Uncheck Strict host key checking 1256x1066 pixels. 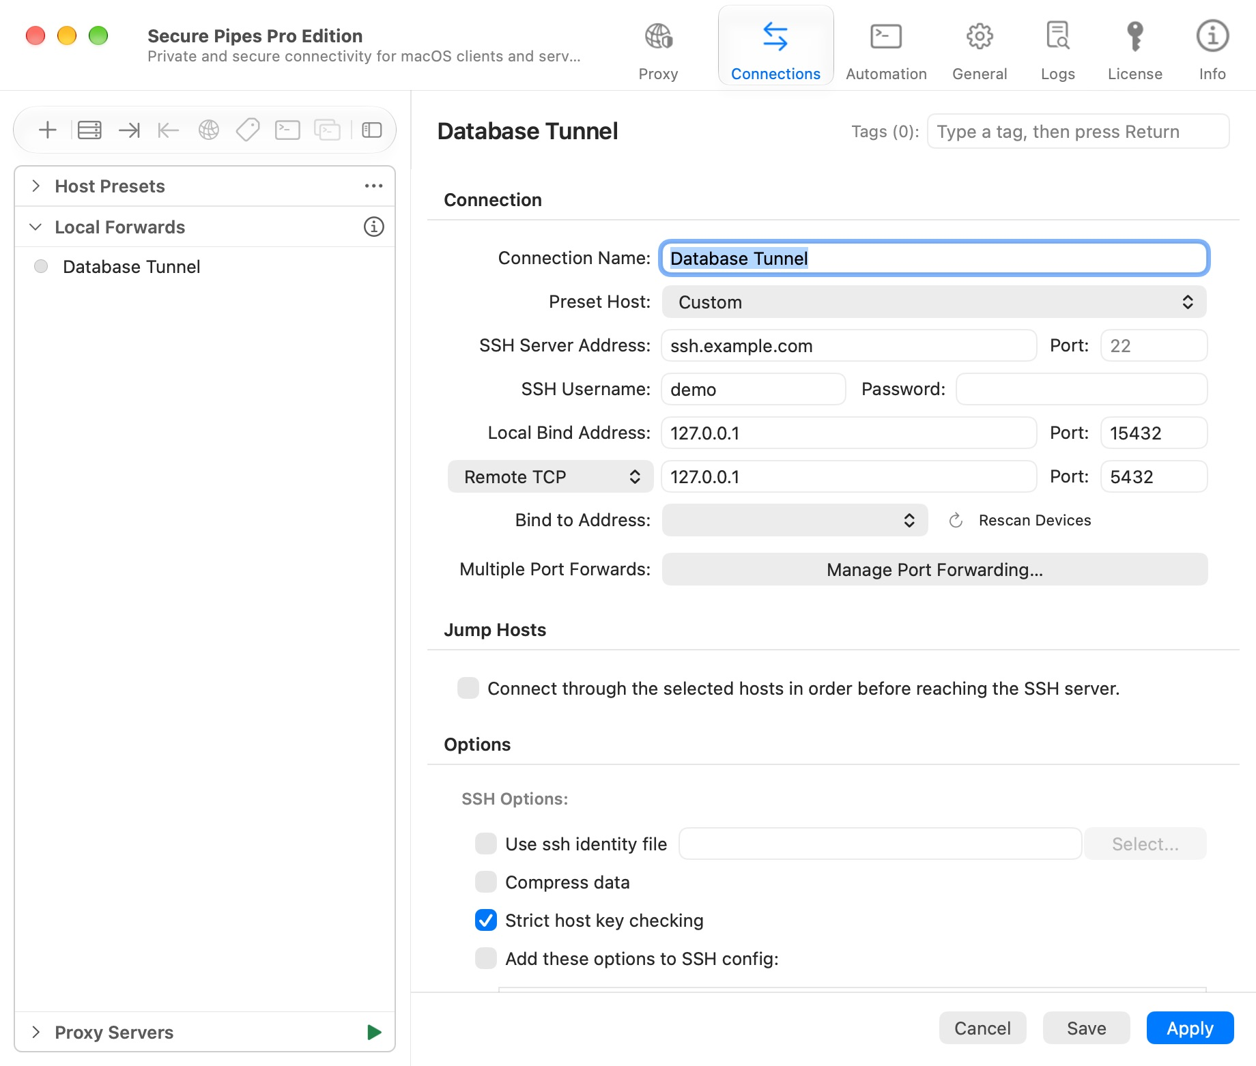coord(486,920)
